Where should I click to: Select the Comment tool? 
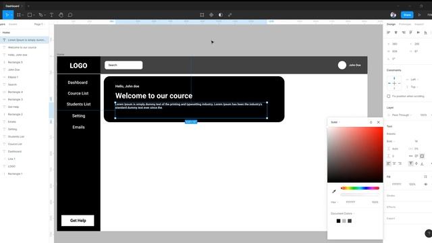70,15
